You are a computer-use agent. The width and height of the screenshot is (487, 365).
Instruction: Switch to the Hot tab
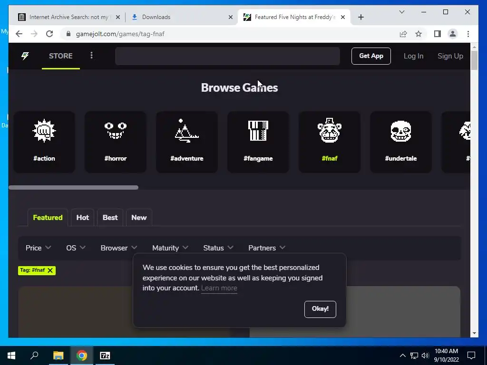tap(83, 218)
